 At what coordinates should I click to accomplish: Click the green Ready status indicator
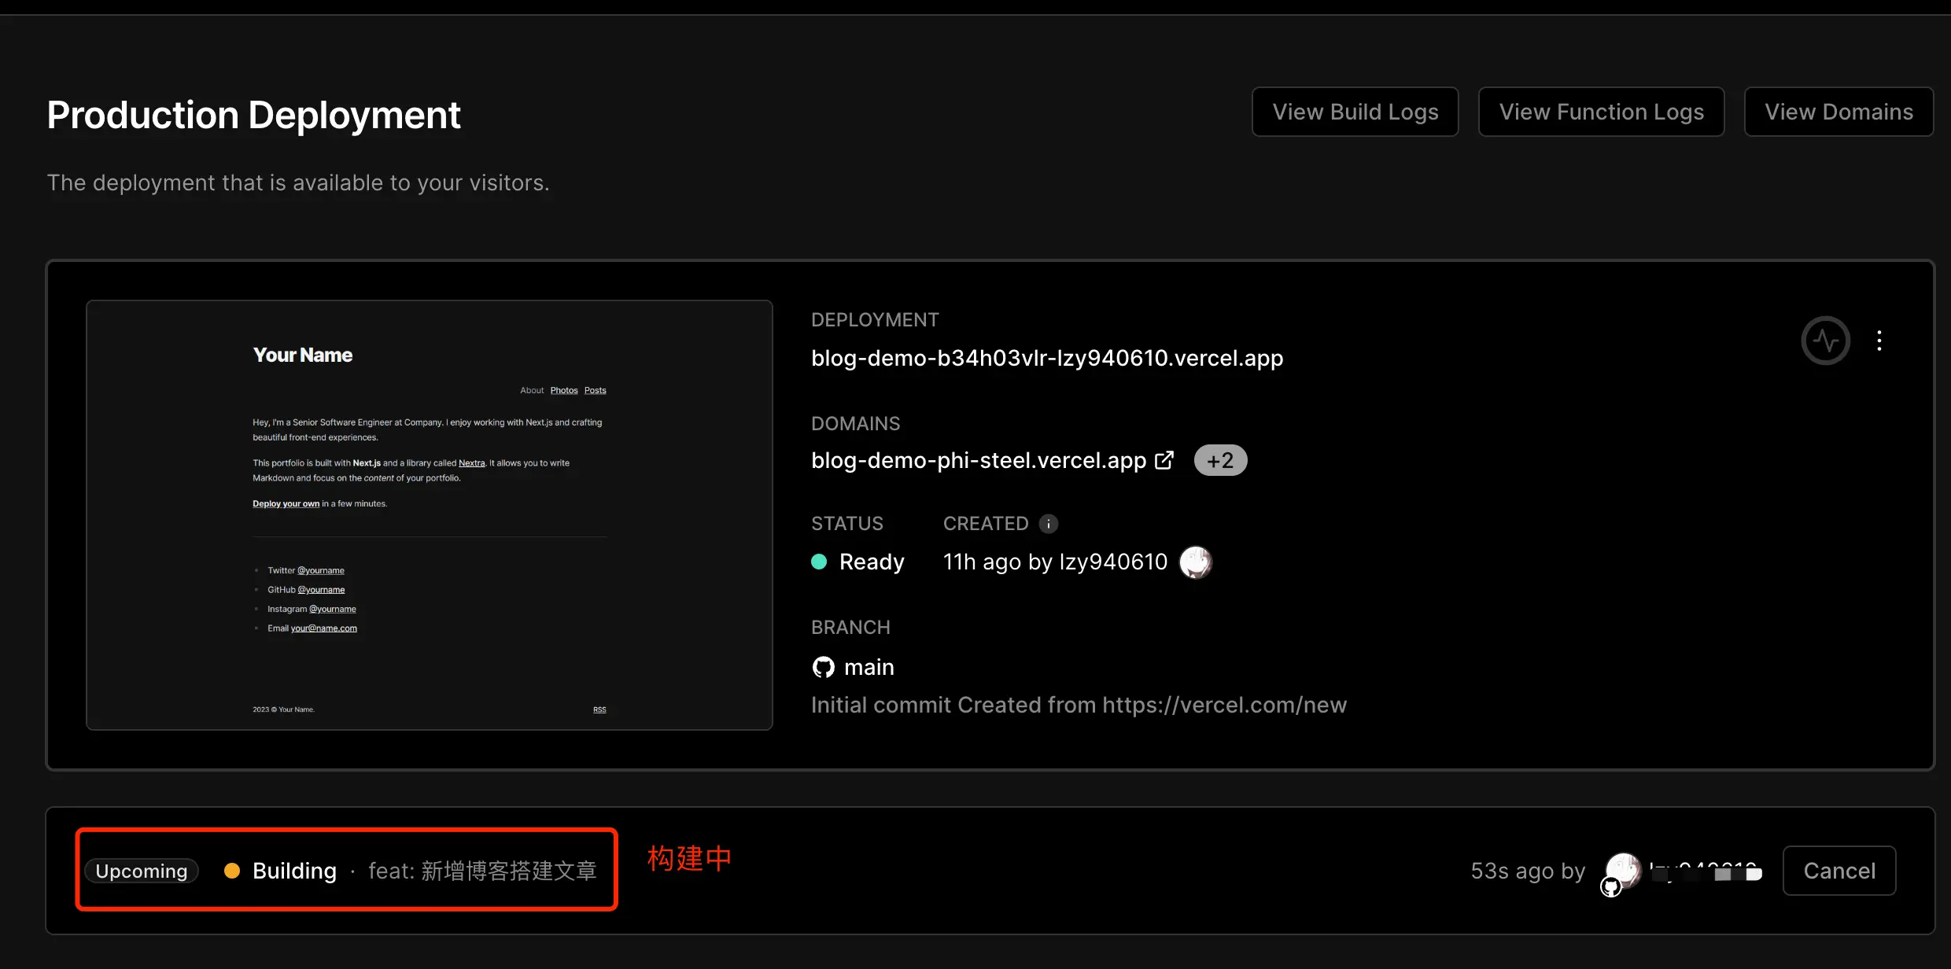pos(819,562)
